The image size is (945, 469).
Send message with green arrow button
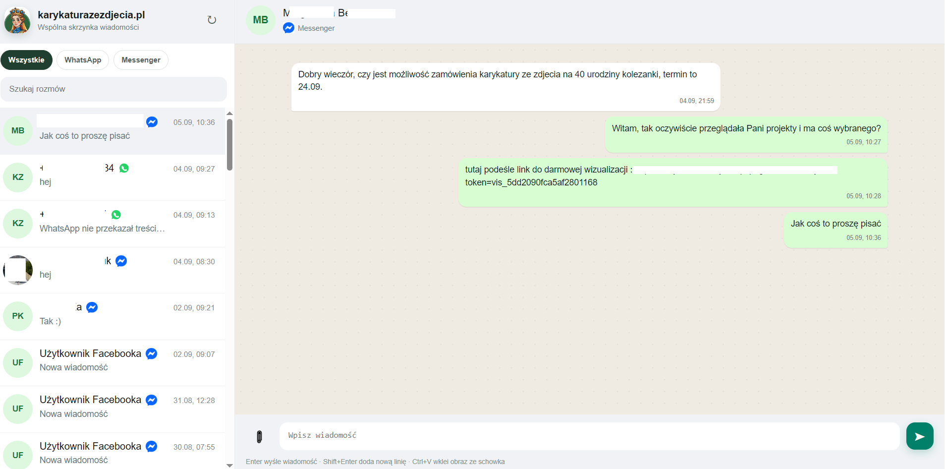920,436
